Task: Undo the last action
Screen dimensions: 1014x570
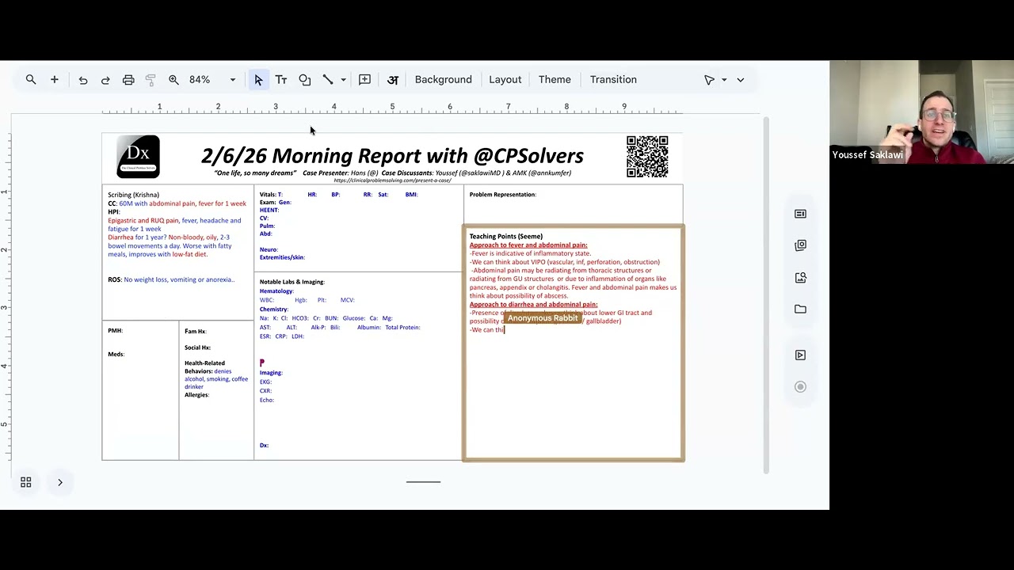Action: tap(83, 80)
